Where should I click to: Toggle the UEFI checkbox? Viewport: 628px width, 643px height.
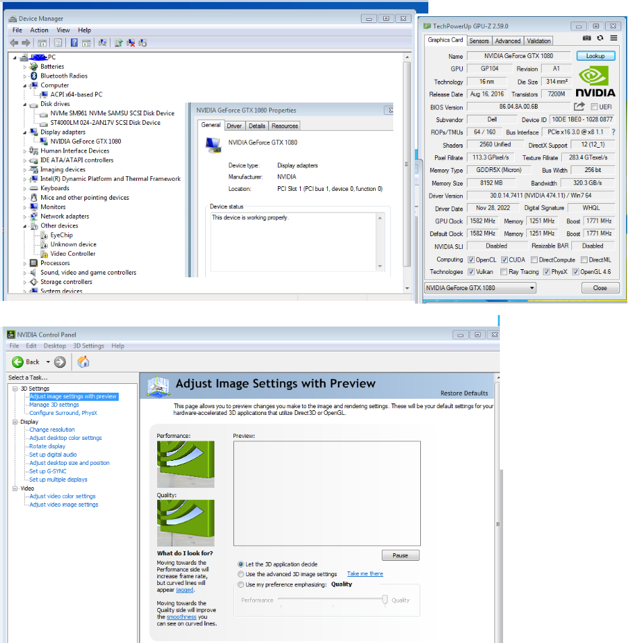[594, 107]
